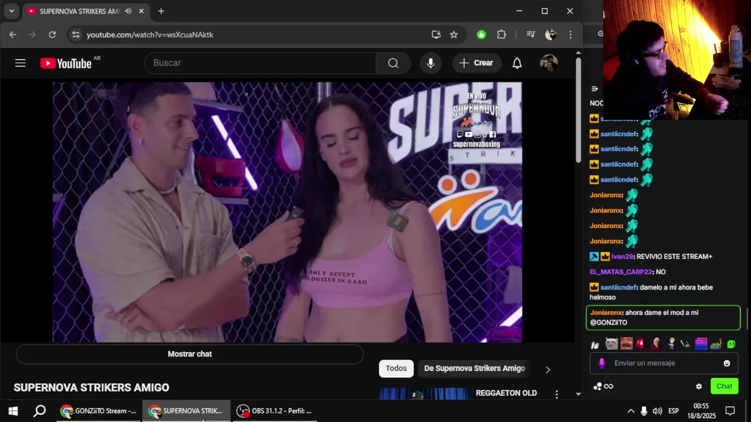751x422 pixels.
Task: Click the Mostrar chat button
Action: click(x=190, y=354)
